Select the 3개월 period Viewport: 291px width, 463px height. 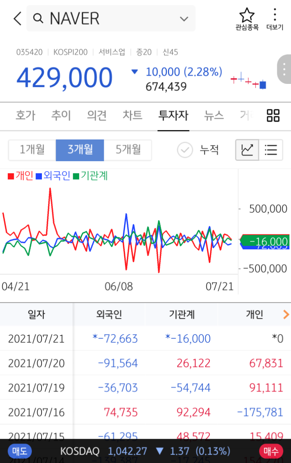pyautogui.click(x=80, y=150)
